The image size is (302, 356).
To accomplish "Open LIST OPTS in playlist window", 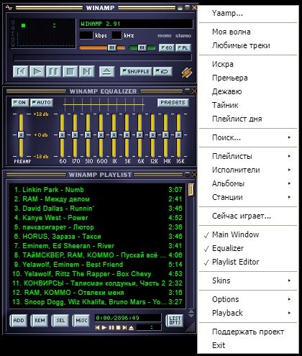I will click(175, 321).
